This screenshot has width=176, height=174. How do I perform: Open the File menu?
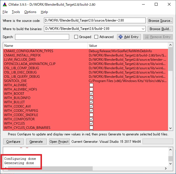tap(5, 12)
